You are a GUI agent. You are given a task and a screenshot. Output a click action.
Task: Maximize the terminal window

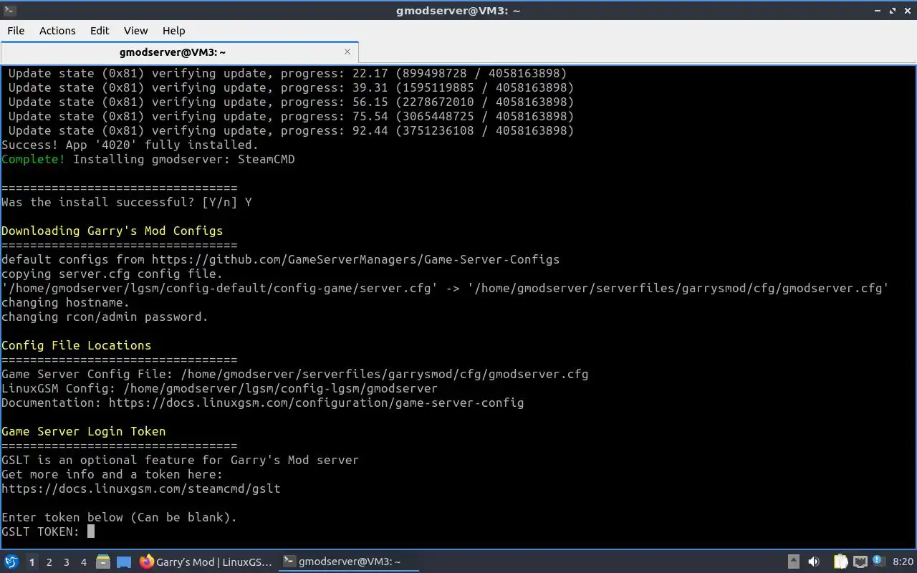[893, 11]
